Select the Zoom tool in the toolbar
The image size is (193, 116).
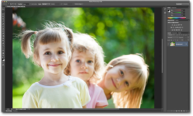point(3,55)
